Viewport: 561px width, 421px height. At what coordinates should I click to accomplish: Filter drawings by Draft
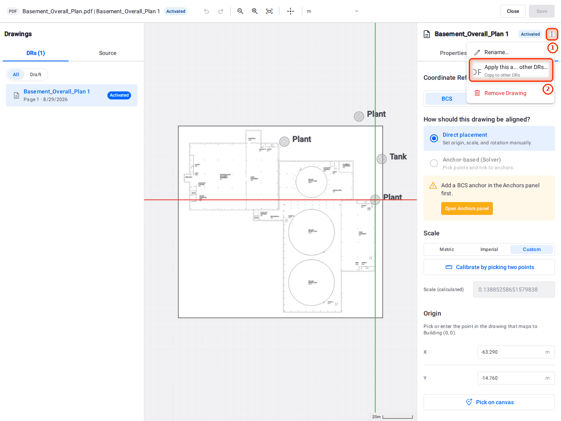36,75
